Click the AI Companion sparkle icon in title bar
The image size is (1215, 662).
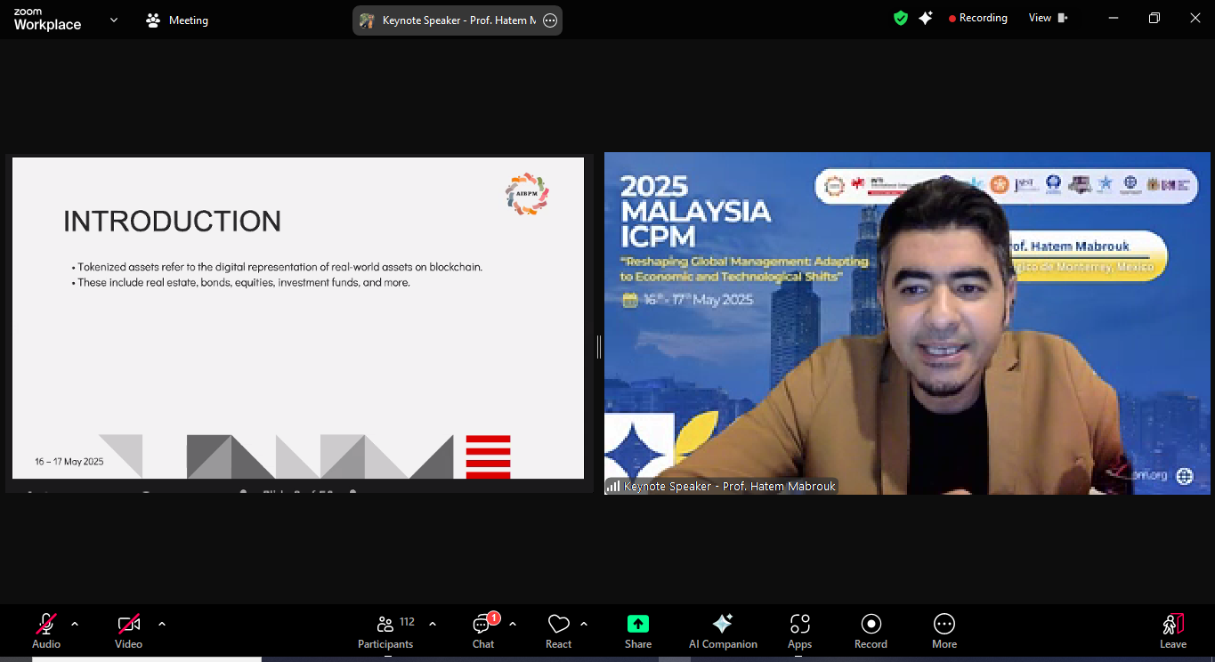coord(926,18)
